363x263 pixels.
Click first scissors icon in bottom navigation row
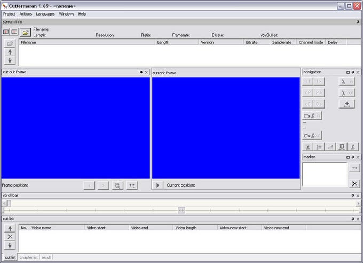coord(307,147)
